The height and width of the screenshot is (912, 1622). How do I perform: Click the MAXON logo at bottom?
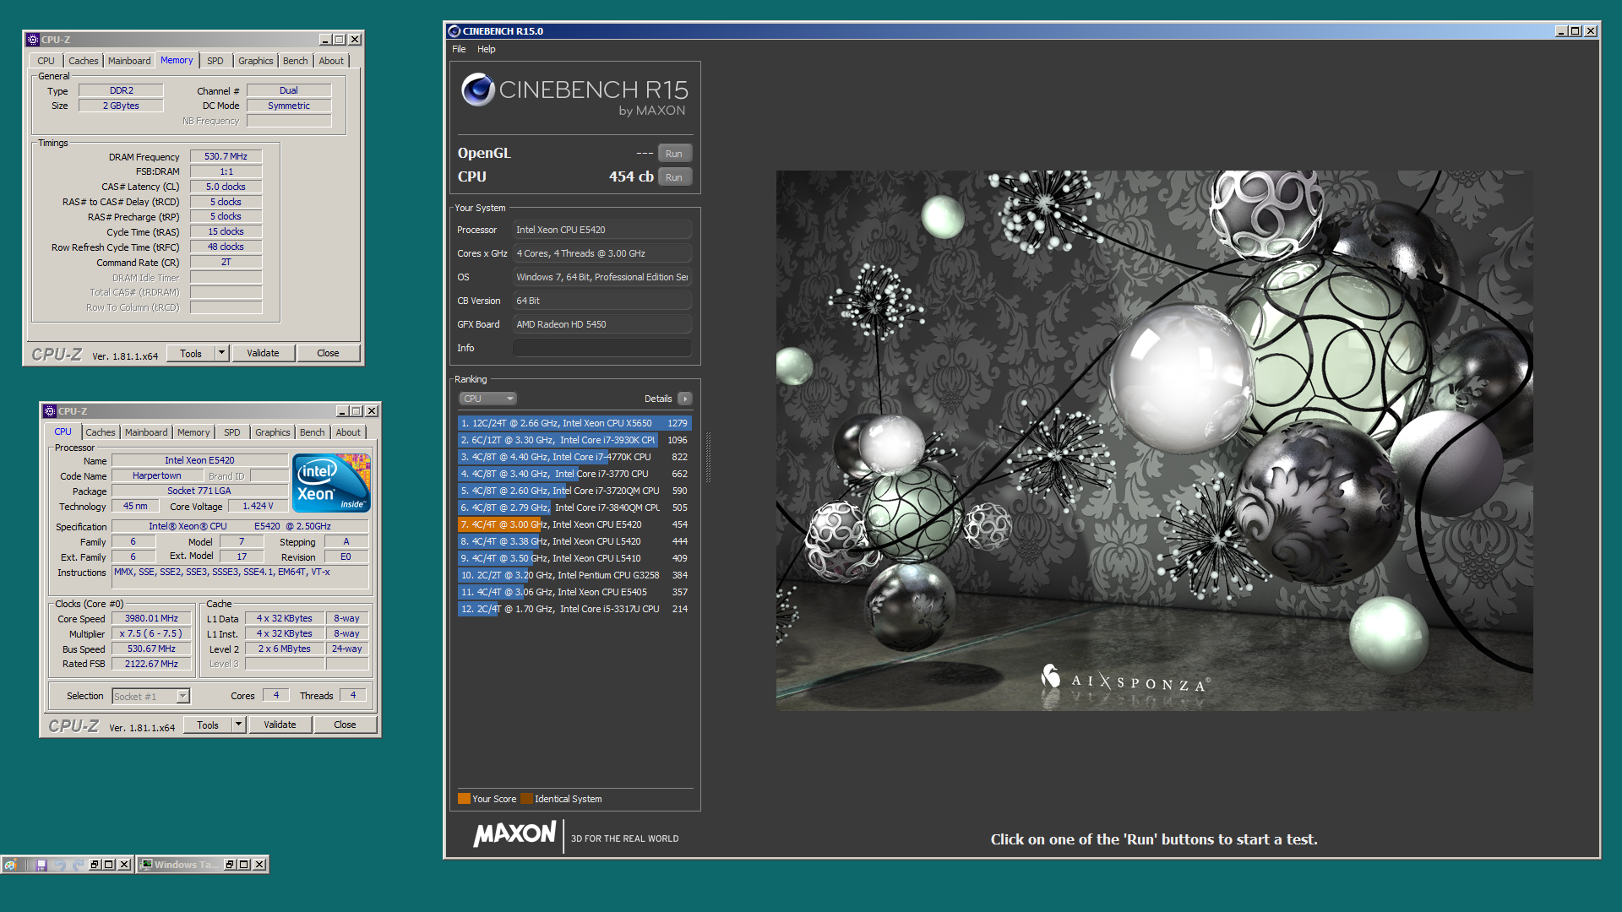coord(514,834)
